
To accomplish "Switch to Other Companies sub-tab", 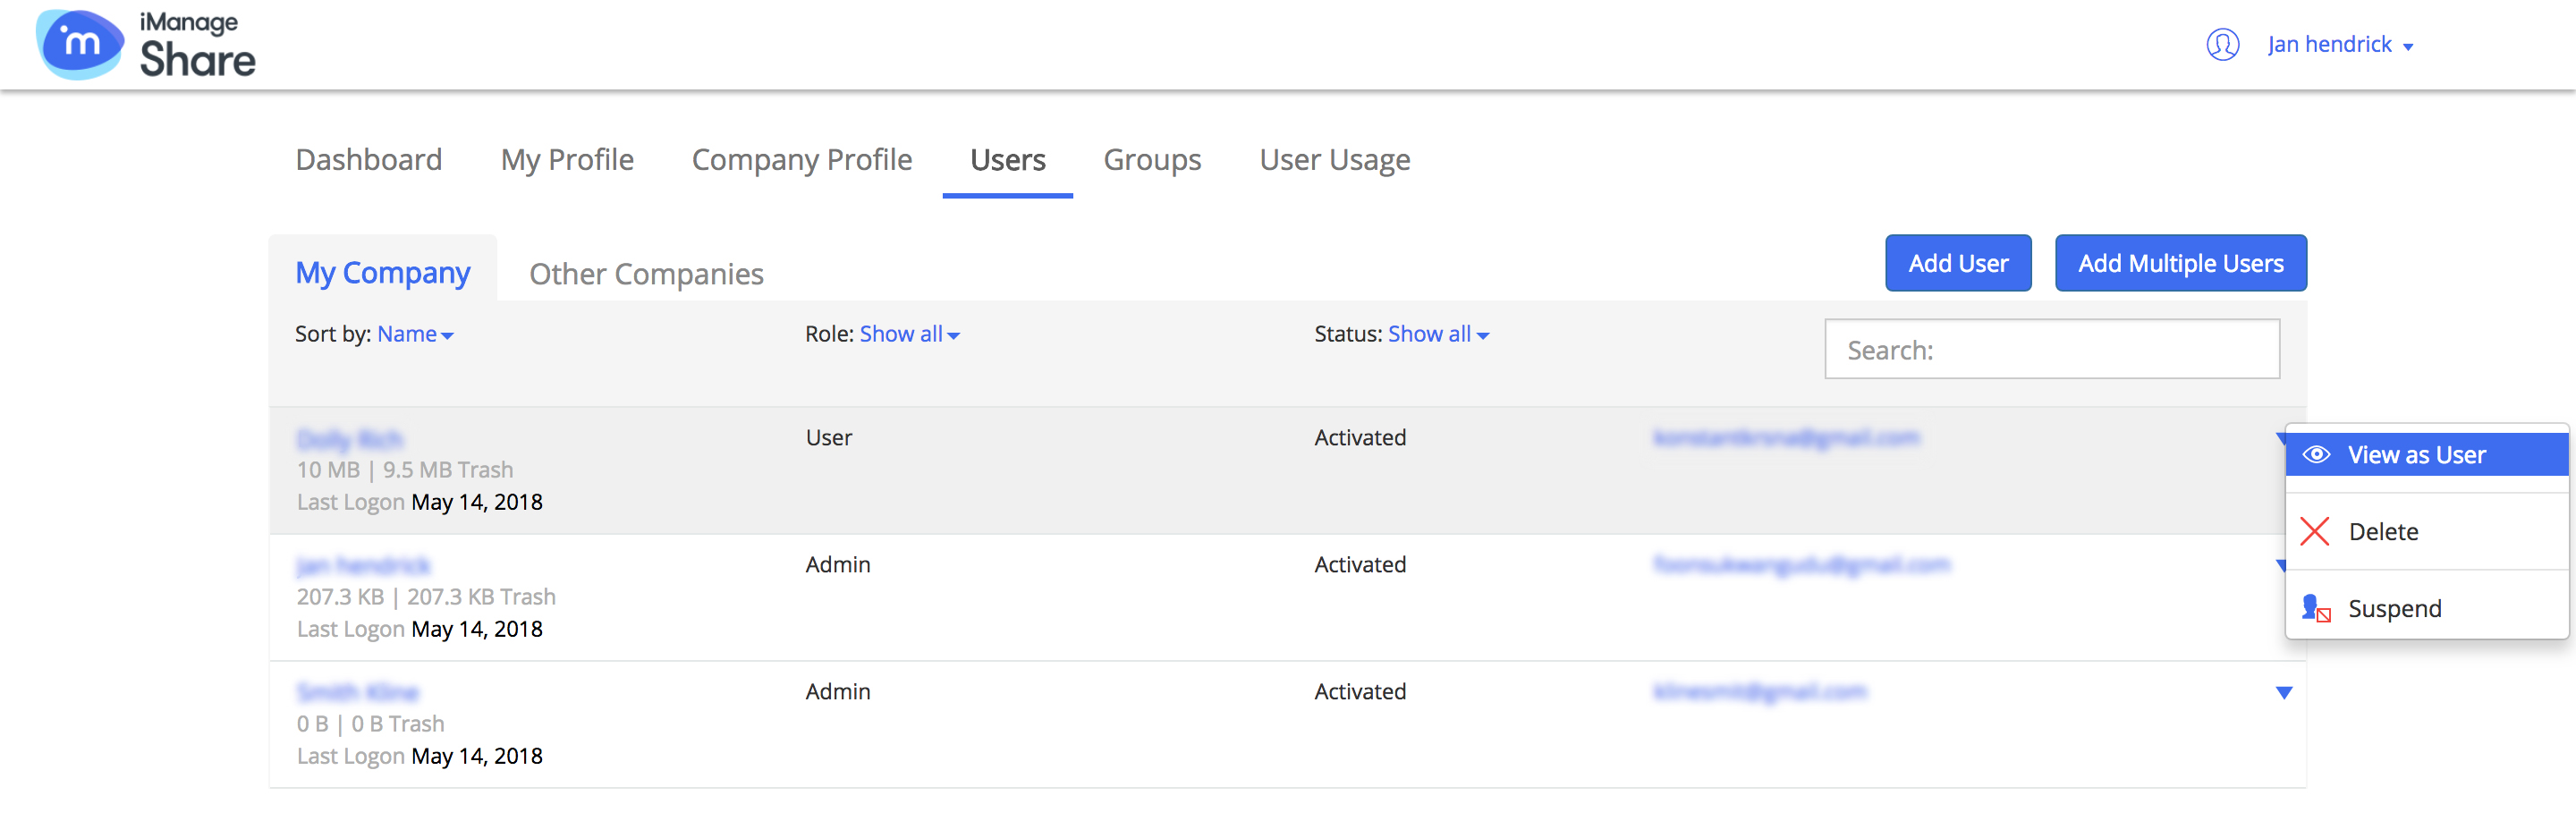I will coord(646,274).
